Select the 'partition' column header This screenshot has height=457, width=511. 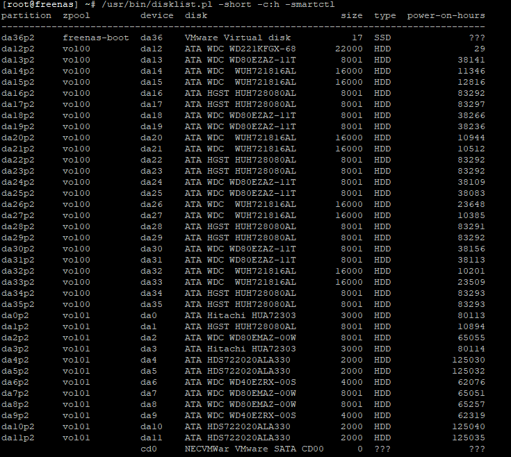26,15
